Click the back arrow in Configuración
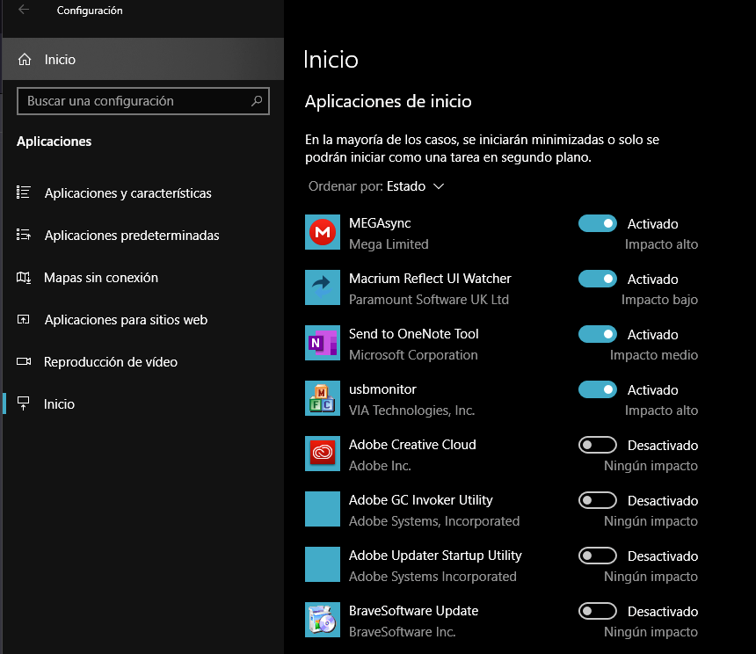 pyautogui.click(x=24, y=10)
